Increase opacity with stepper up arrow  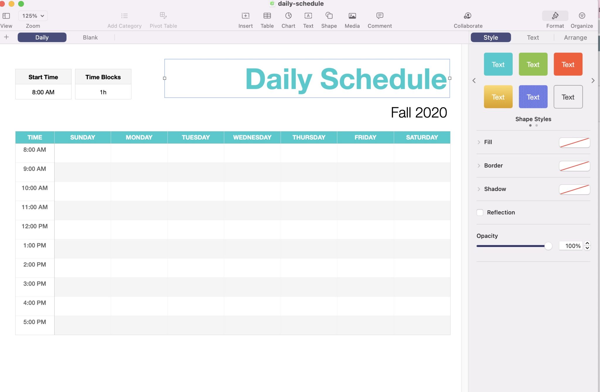click(587, 243)
